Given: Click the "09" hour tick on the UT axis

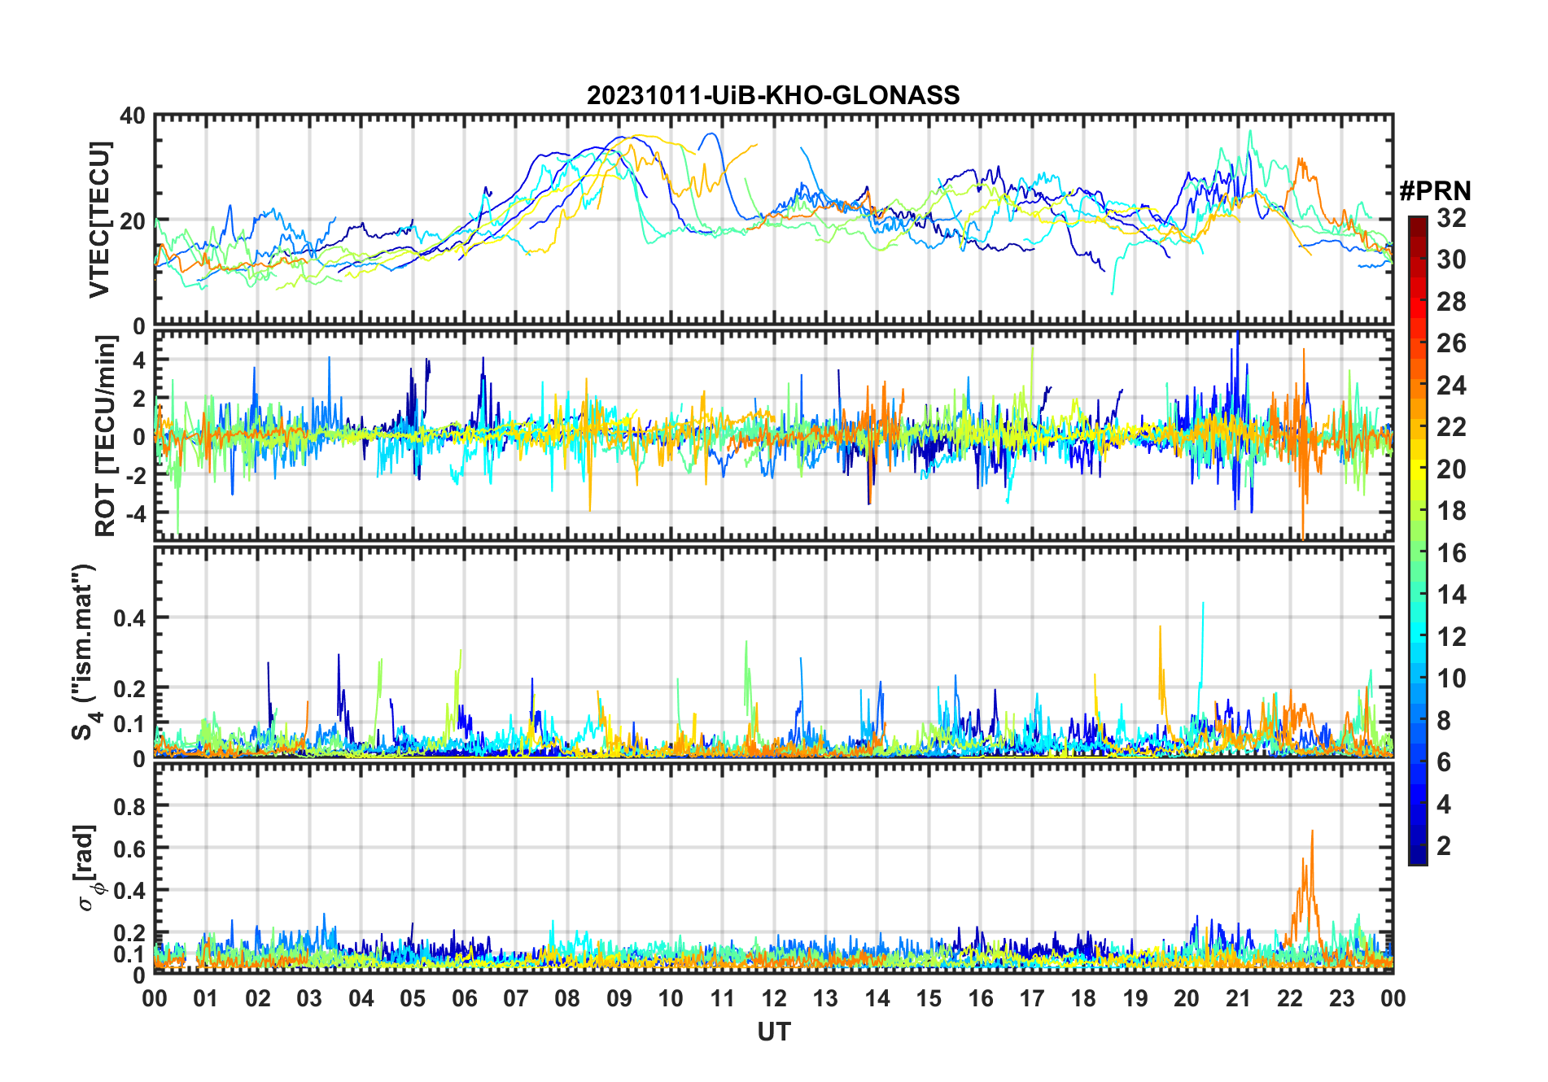Looking at the screenshot, I should click(619, 999).
